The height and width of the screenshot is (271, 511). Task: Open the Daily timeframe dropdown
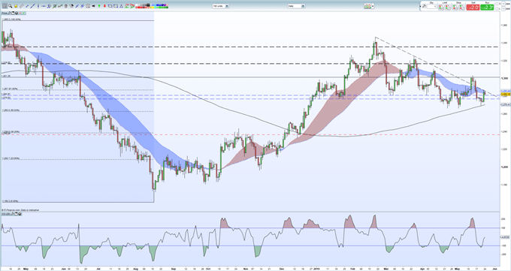point(296,6)
